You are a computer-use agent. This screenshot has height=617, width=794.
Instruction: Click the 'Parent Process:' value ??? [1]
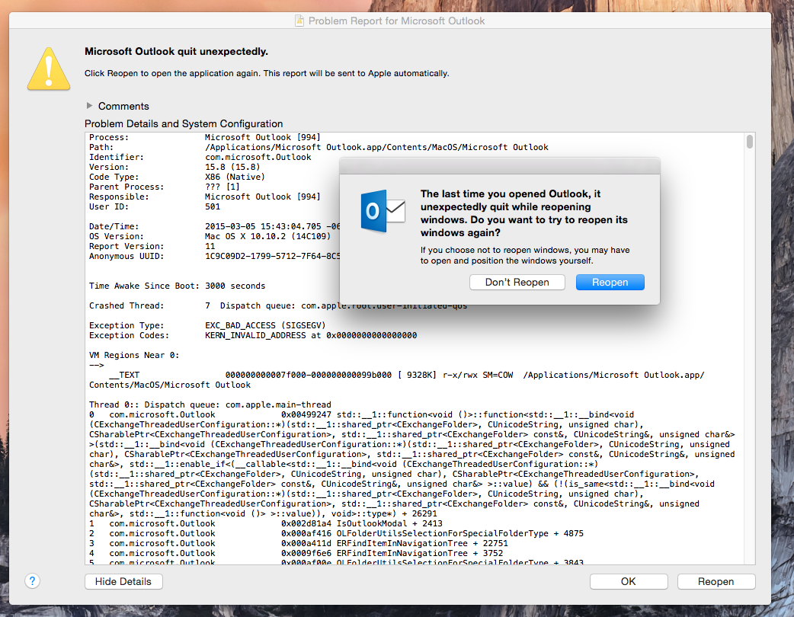tap(223, 187)
